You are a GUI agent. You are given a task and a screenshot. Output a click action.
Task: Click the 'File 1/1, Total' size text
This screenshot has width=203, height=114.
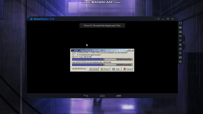click(x=82, y=57)
